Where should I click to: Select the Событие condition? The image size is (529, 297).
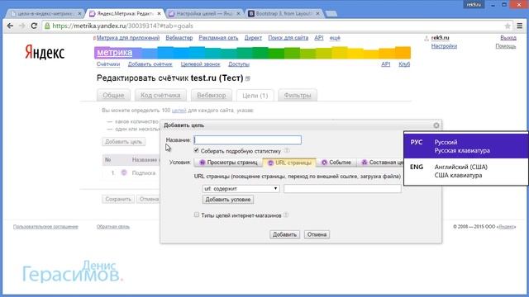pyautogui.click(x=336, y=163)
